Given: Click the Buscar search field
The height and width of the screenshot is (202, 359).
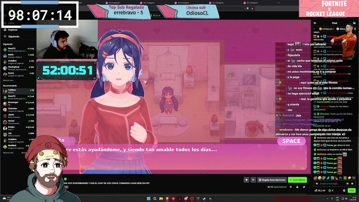Looking at the screenshot, I should tap(157, 15).
